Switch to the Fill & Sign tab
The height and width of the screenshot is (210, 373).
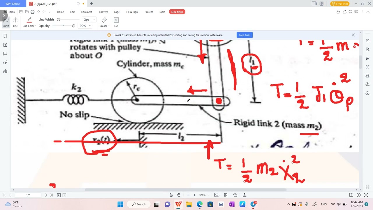click(132, 12)
